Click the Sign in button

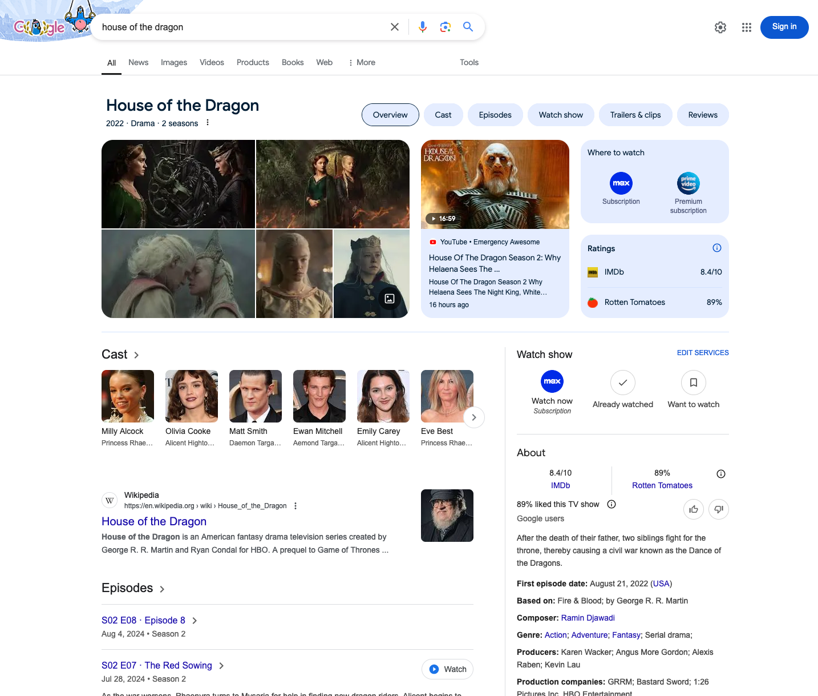784,27
